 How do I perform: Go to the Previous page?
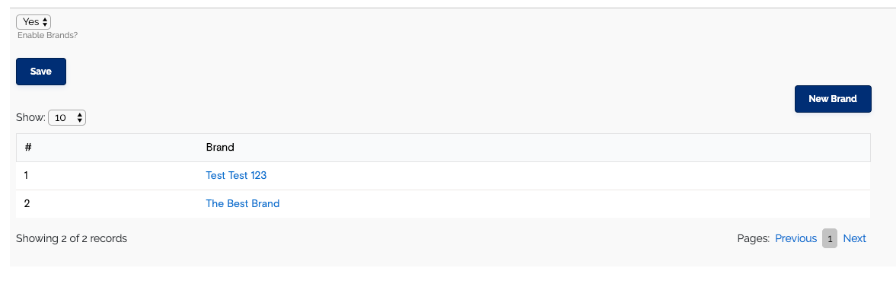pos(796,238)
